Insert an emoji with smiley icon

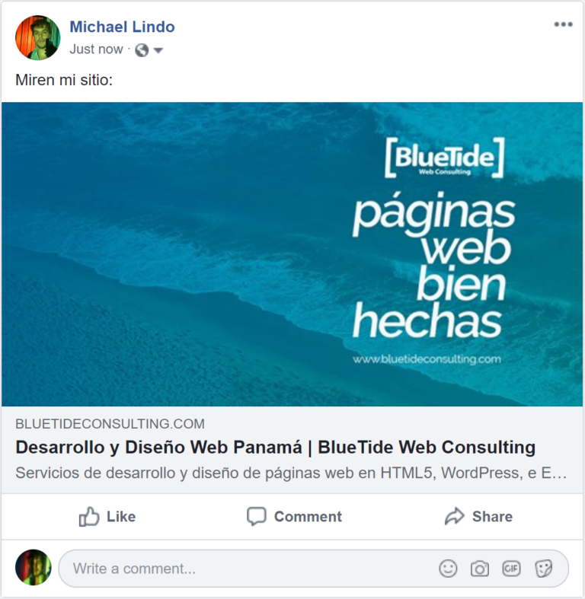click(x=448, y=569)
